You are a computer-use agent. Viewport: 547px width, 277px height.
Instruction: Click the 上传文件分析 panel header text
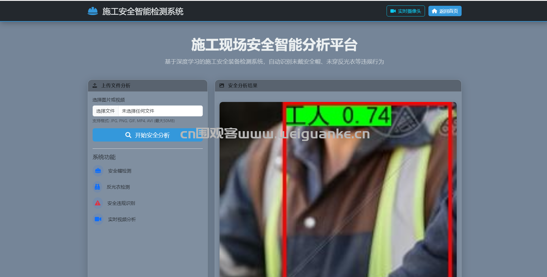[x=116, y=85]
